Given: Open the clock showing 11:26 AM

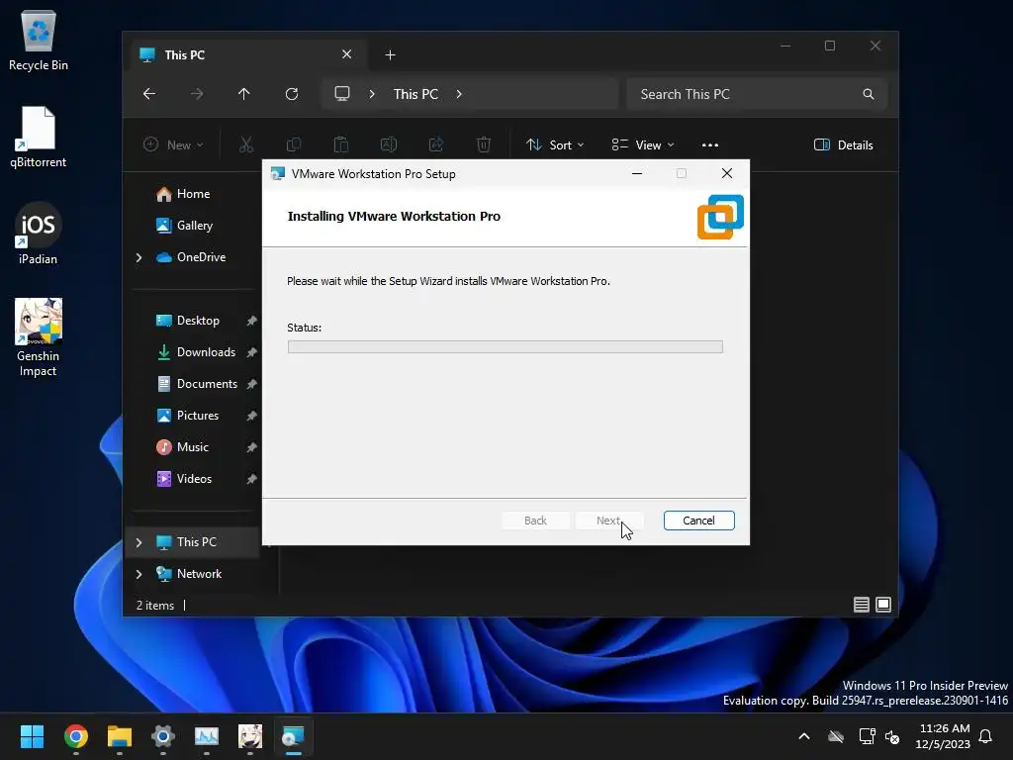Looking at the screenshot, I should (943, 736).
